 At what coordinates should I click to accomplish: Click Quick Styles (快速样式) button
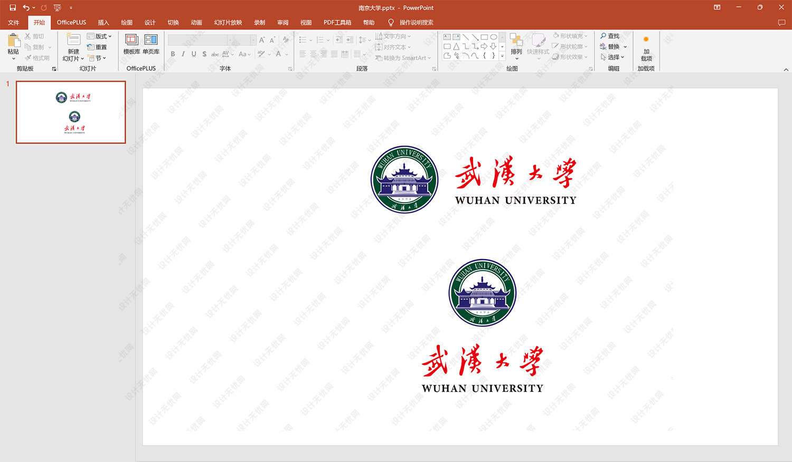point(538,46)
